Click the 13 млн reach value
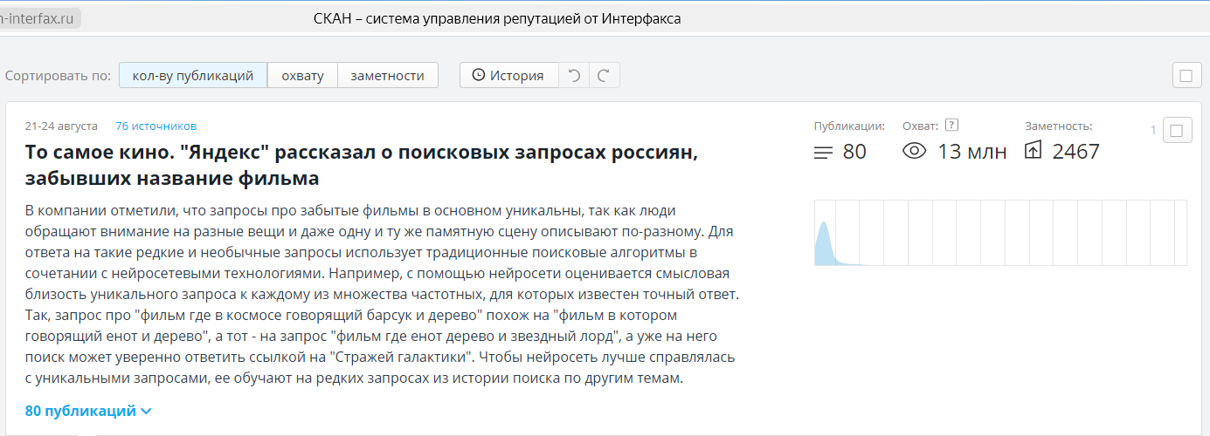This screenshot has height=436, width=1210. coord(972,152)
